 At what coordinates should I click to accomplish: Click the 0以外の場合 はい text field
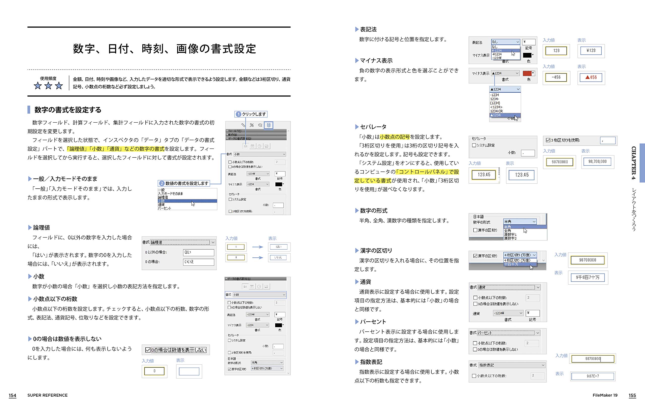point(199,253)
